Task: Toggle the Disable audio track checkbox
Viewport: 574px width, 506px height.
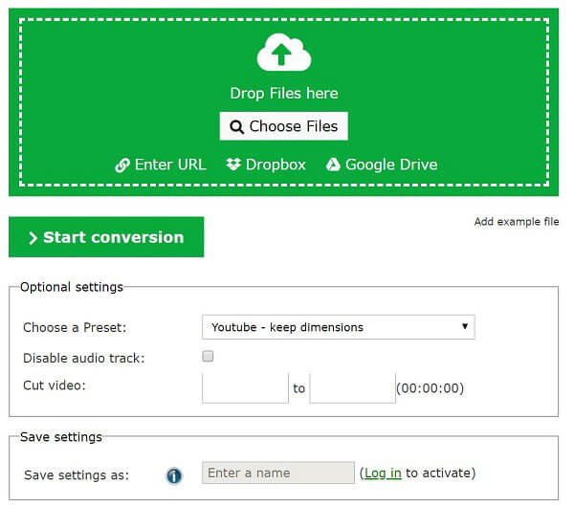Action: click(x=208, y=356)
